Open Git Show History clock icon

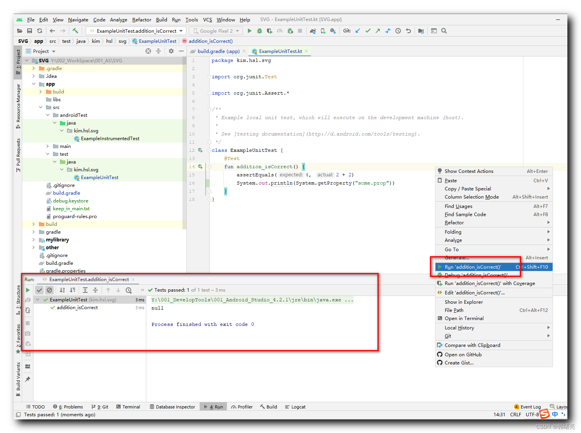point(398,31)
